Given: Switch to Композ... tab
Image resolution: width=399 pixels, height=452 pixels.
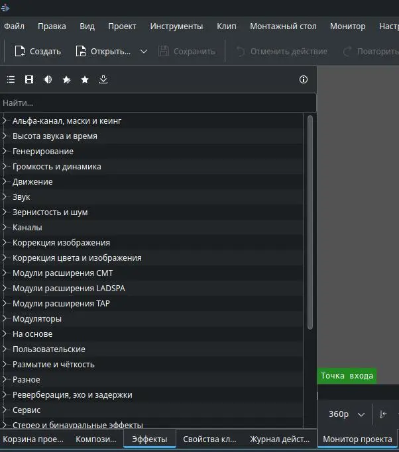Looking at the screenshot, I should [x=96, y=439].
